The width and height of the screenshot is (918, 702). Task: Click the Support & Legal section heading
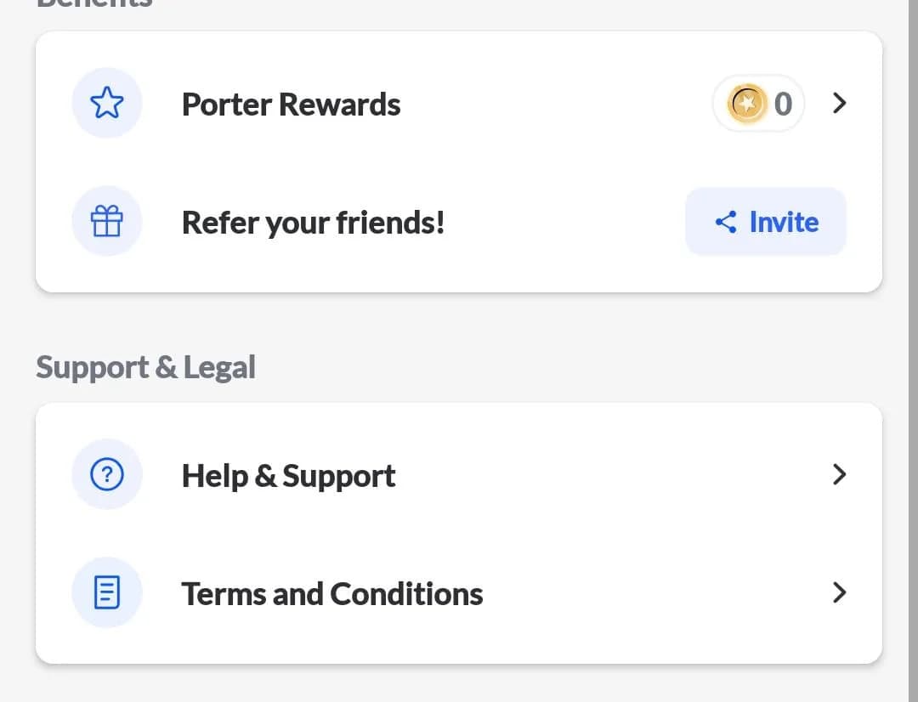coord(145,368)
